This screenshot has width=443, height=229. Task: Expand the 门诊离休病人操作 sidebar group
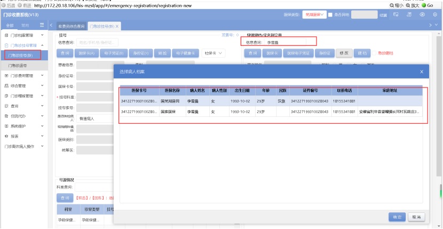(x=42, y=146)
